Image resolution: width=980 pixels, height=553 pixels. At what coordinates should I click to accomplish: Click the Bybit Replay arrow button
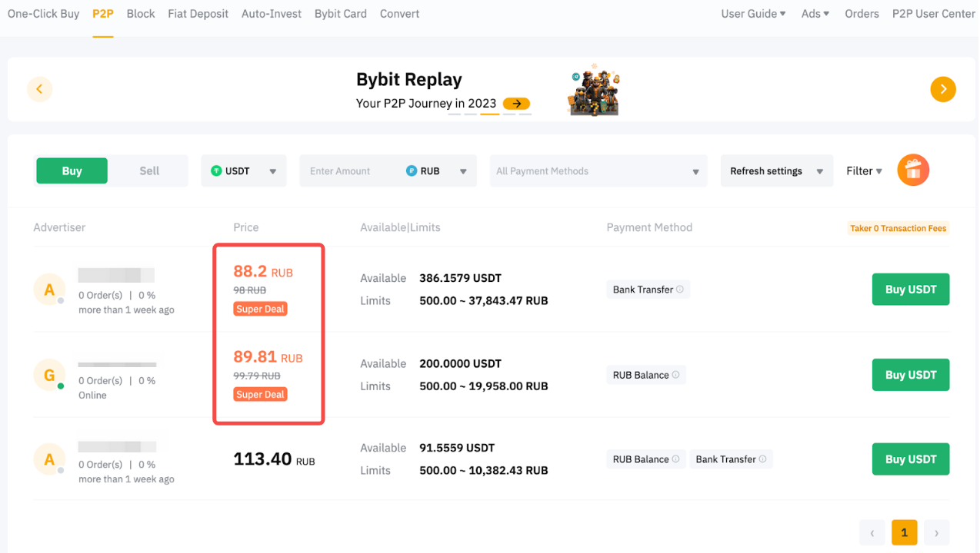(516, 104)
